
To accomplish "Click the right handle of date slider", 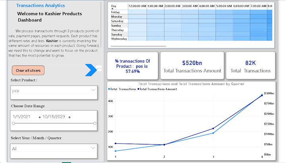I will pos(95,123).
